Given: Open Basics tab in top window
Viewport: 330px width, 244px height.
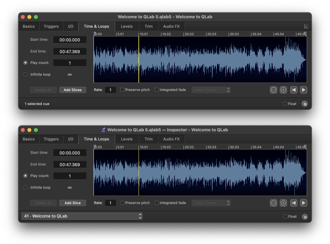Looking at the screenshot, I should point(29,26).
